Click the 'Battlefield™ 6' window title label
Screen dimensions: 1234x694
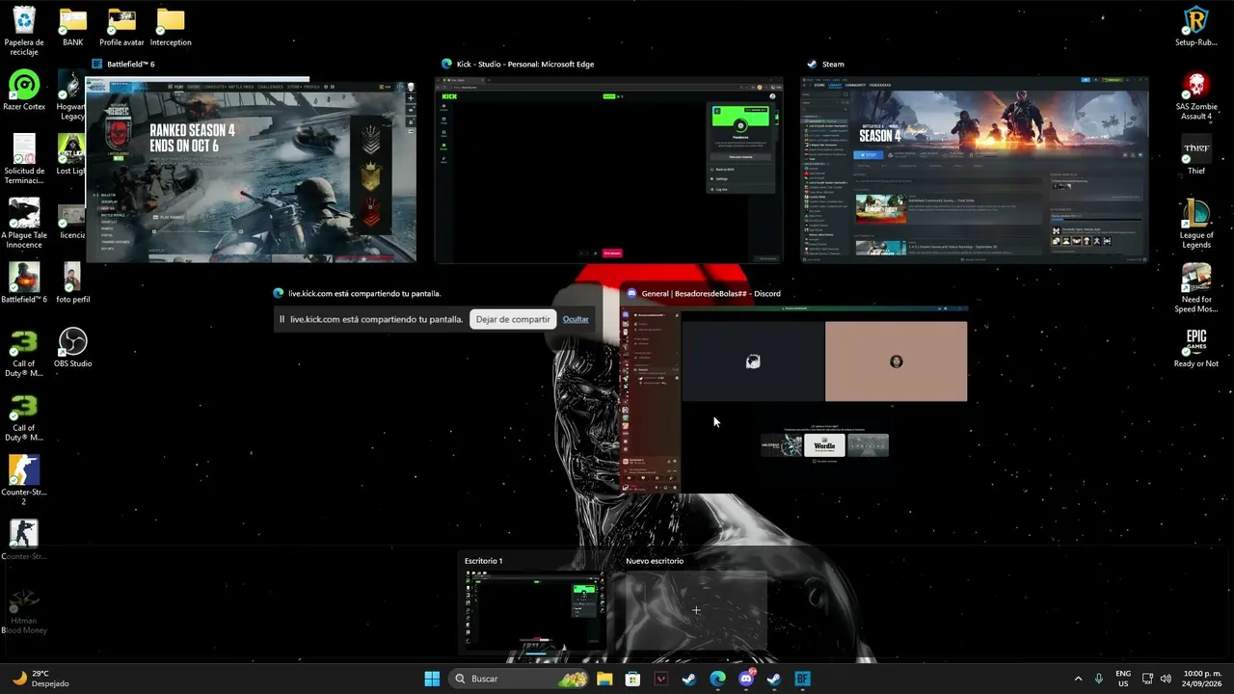(x=131, y=64)
